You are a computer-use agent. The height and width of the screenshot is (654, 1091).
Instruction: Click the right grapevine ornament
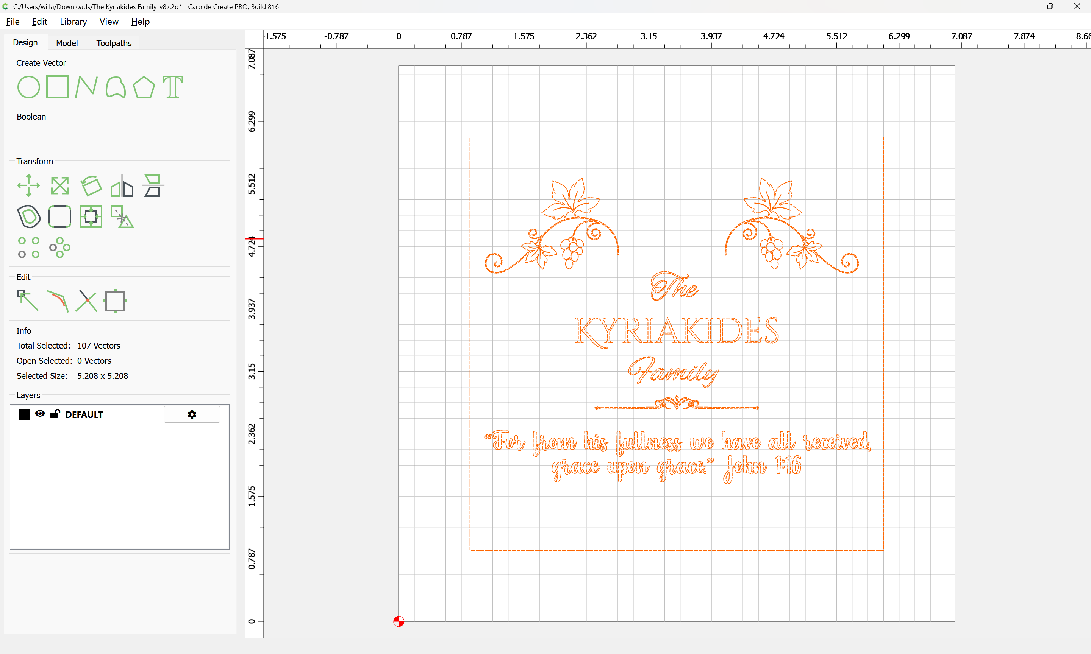[x=792, y=225]
